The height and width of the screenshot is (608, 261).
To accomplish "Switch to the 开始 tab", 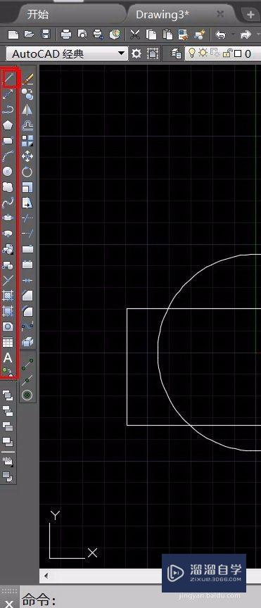I will click(x=38, y=15).
